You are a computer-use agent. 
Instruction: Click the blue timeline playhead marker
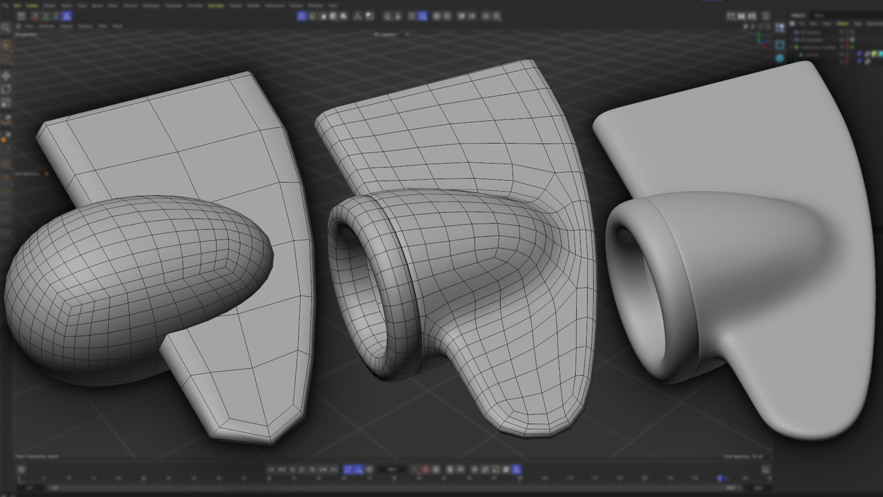(x=720, y=479)
